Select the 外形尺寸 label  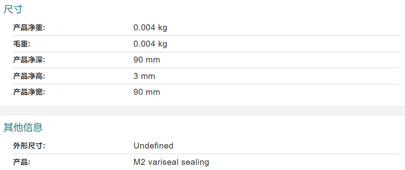[29, 146]
